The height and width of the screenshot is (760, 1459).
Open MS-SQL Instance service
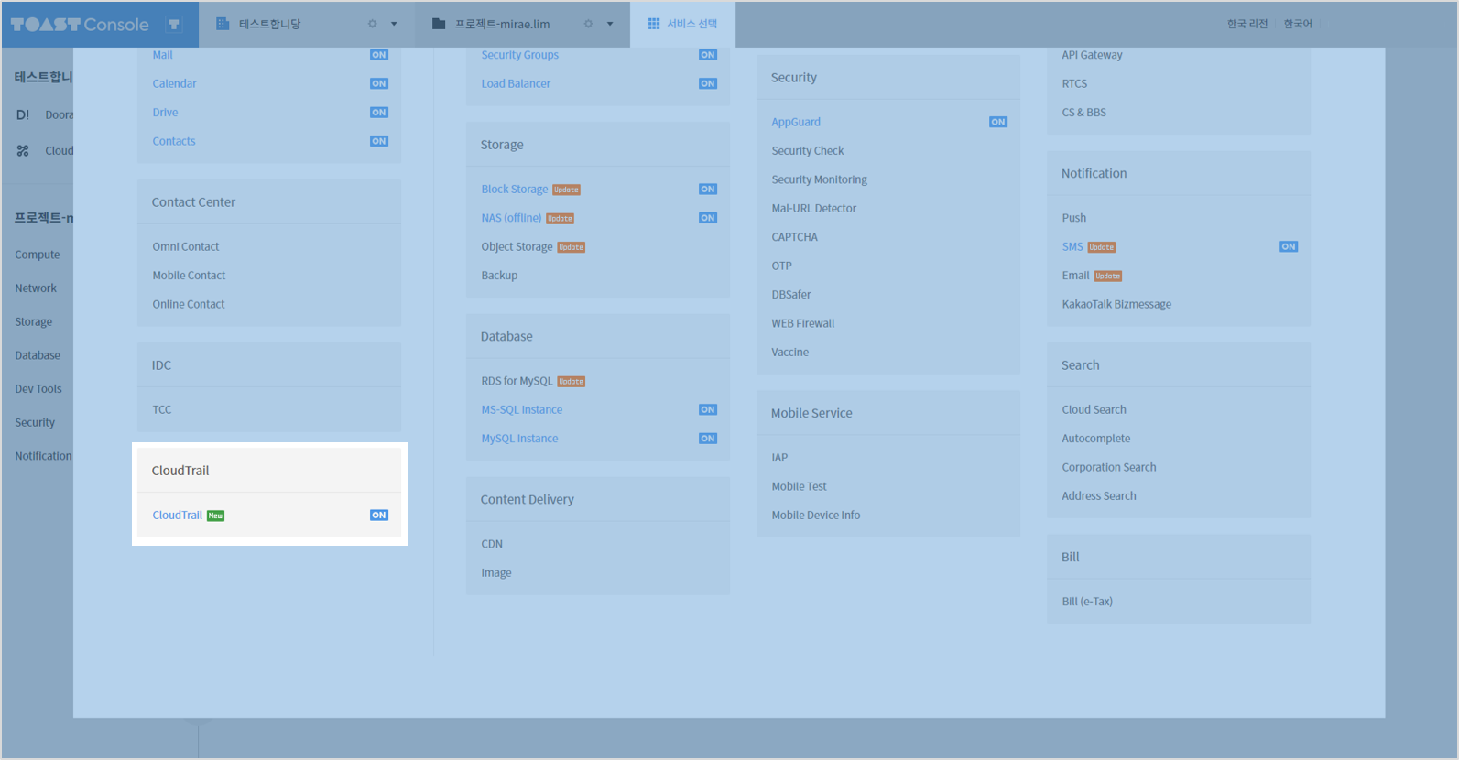click(522, 409)
